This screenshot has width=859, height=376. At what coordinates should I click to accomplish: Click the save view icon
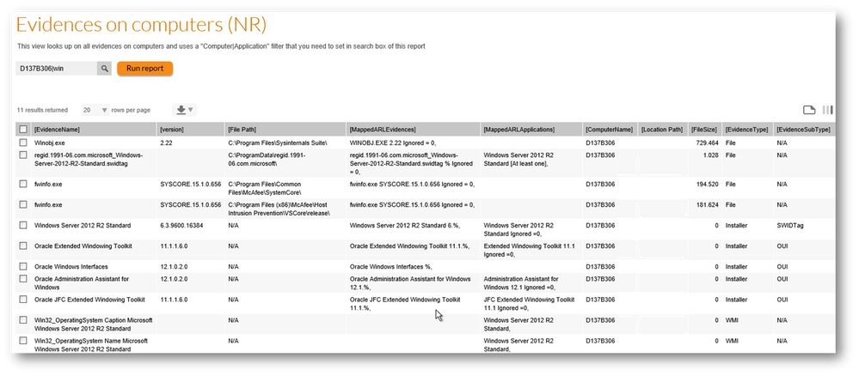pyautogui.click(x=809, y=110)
